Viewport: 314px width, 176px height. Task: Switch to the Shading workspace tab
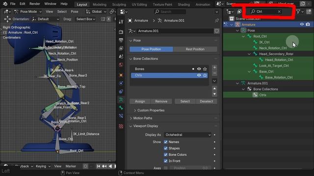[x=183, y=4]
